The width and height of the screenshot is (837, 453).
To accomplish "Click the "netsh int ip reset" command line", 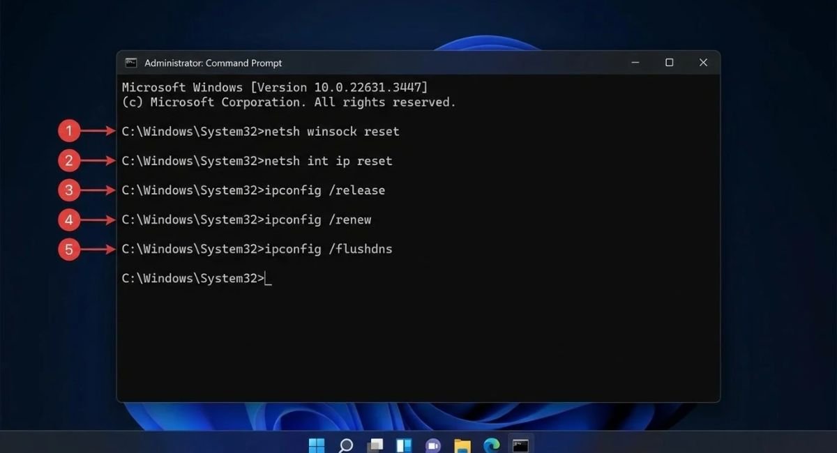I will tap(257, 161).
